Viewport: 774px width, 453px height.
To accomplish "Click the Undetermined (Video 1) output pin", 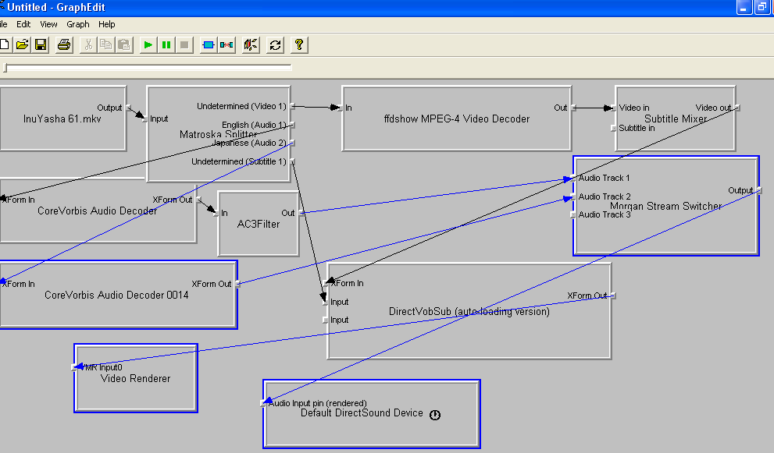I will 292,106.
